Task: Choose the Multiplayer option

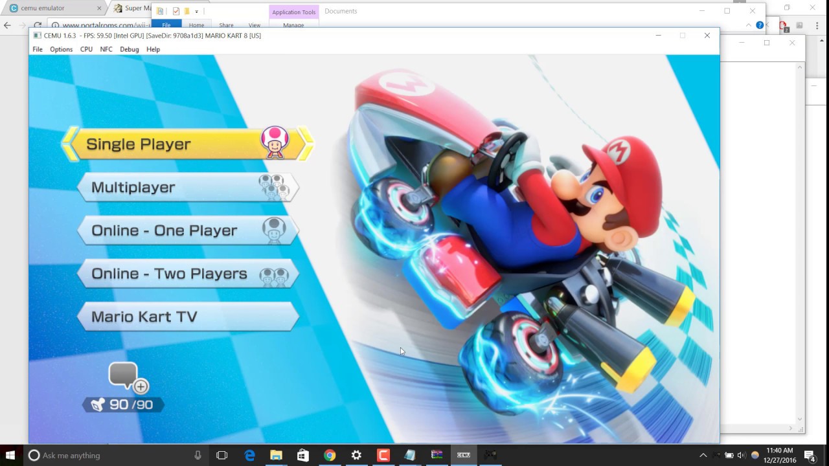Action: click(x=188, y=187)
